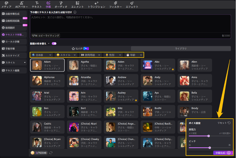This screenshot has width=236, height=158.
Task: Open テキスト編集 in the sidebar
Action: [x=14, y=70]
